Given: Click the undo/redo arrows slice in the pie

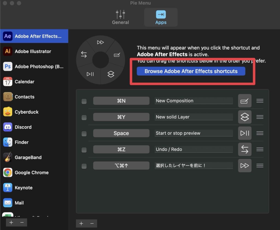Looking at the screenshot, I should point(84,54).
